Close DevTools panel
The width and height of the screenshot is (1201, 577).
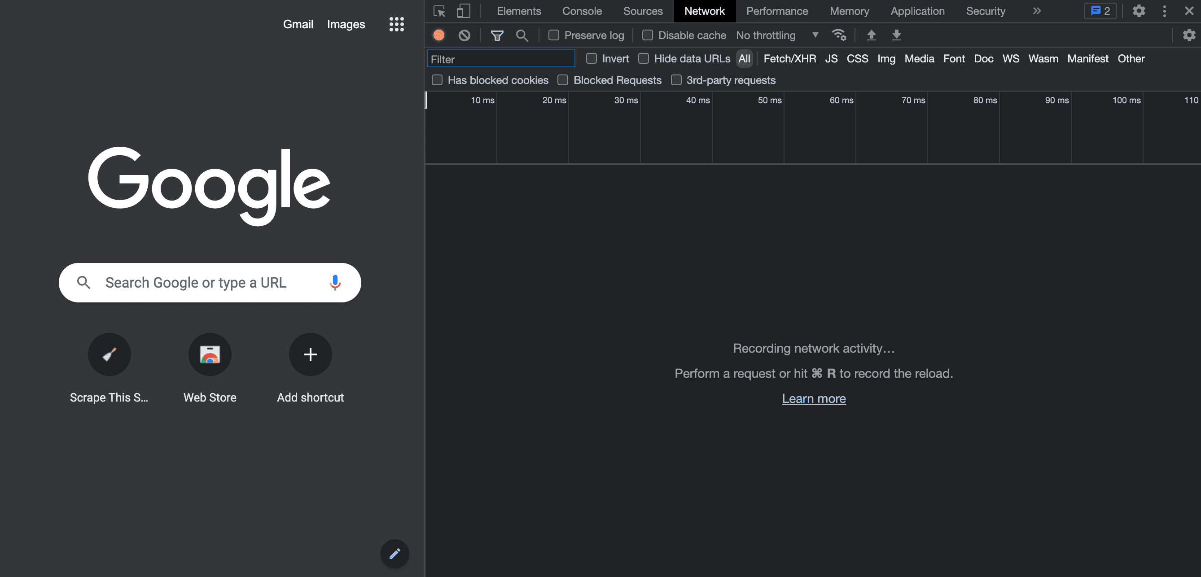[x=1189, y=11]
